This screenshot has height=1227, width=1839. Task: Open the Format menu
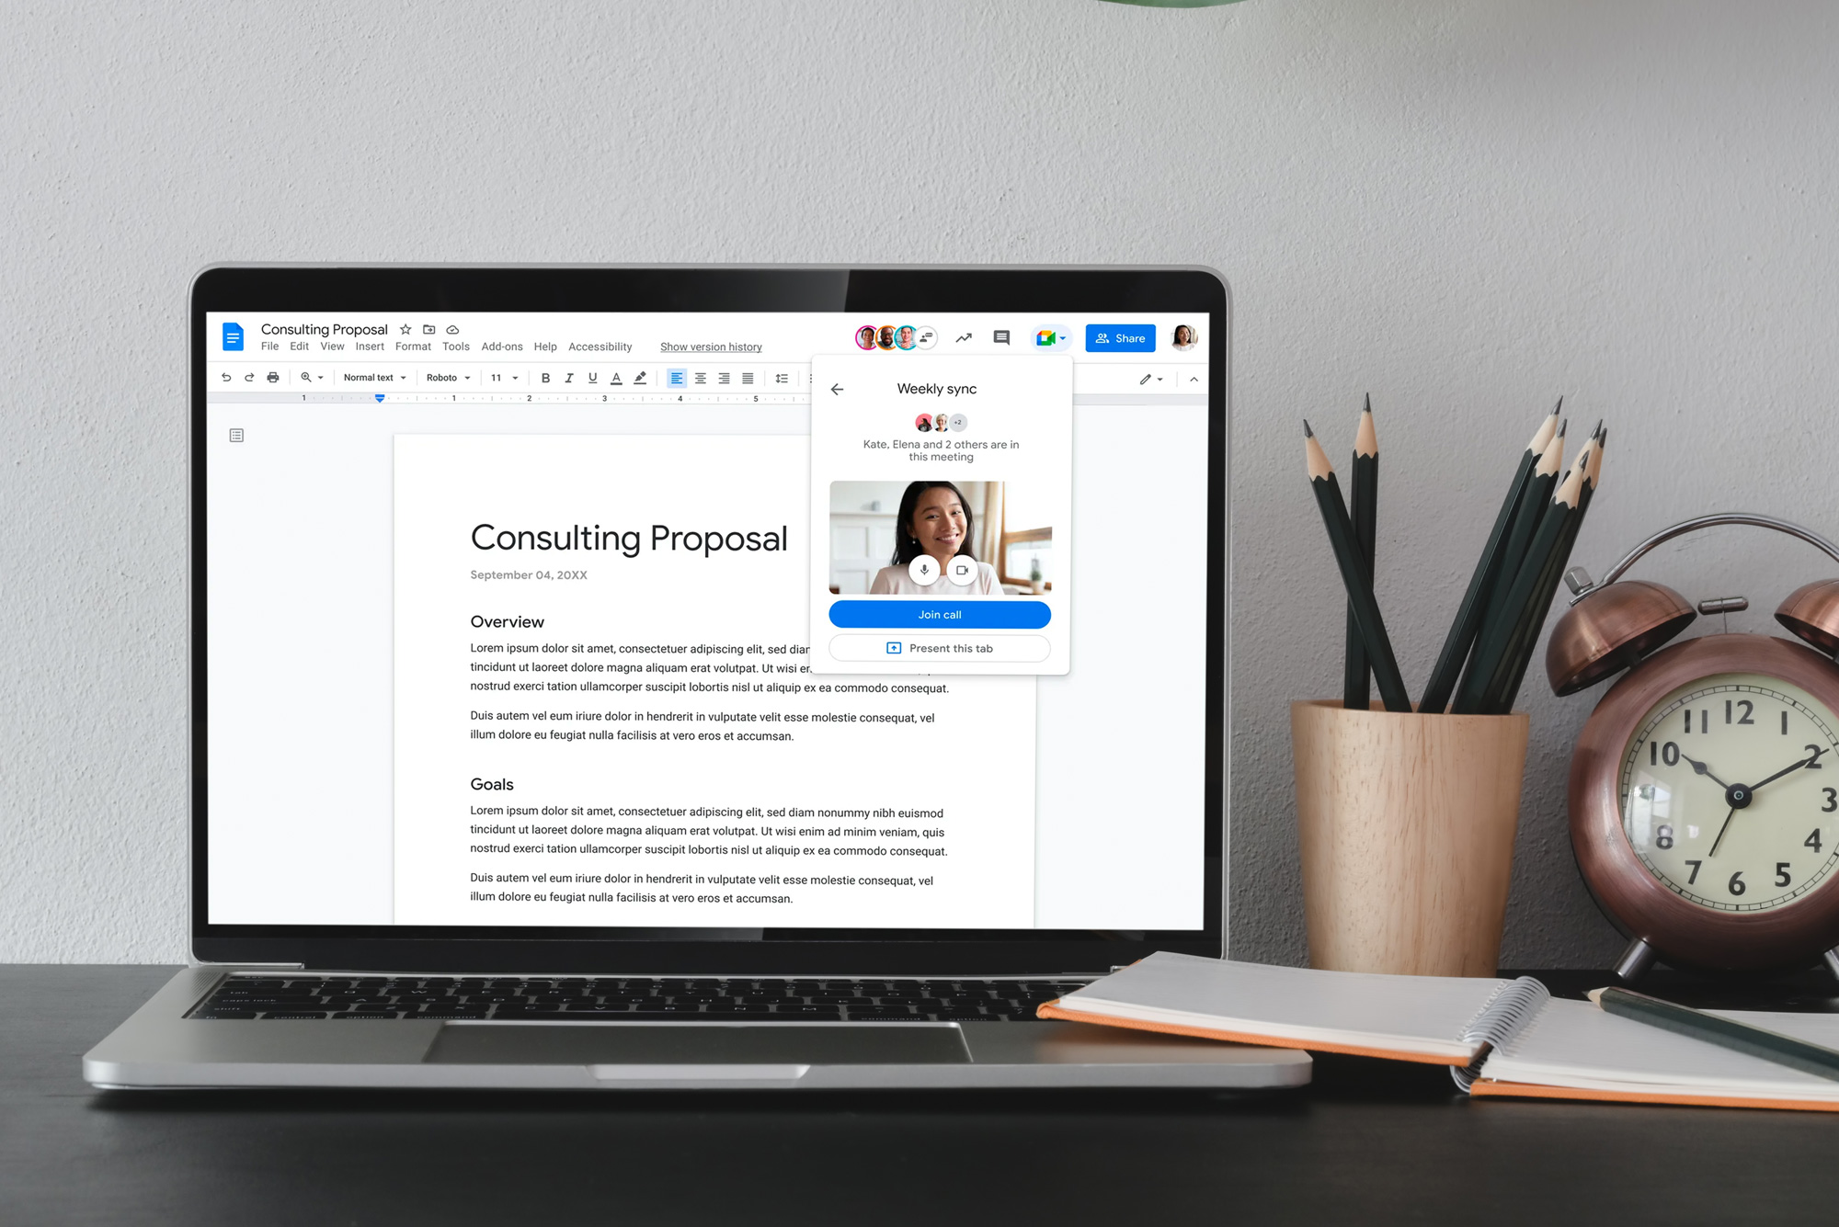point(412,347)
